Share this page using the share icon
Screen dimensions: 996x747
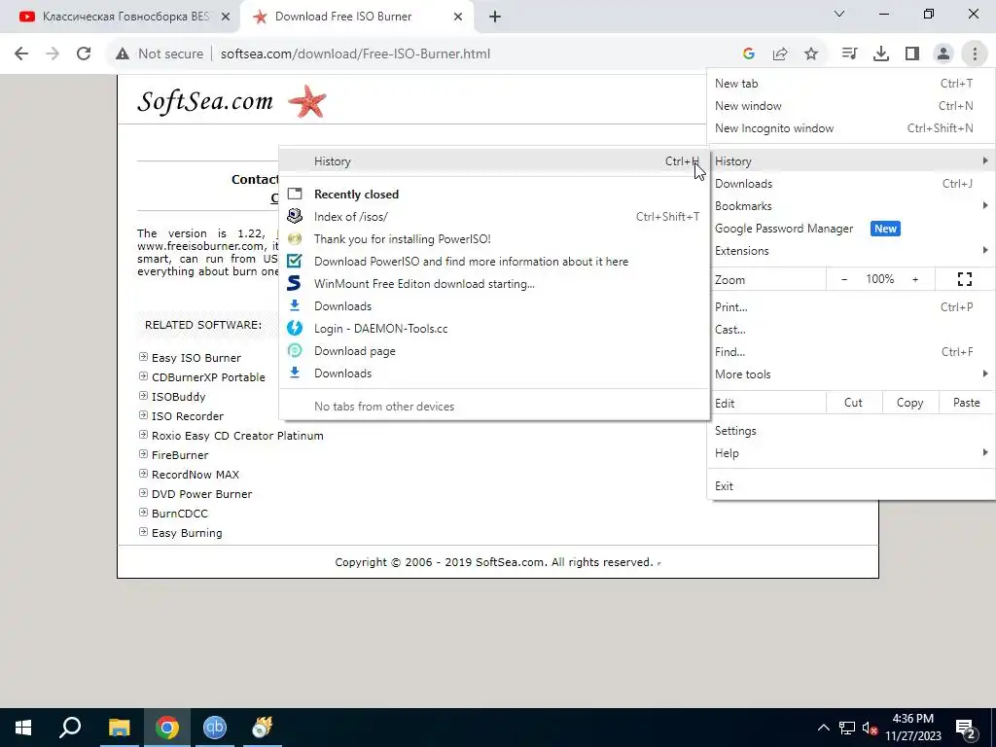pyautogui.click(x=780, y=54)
